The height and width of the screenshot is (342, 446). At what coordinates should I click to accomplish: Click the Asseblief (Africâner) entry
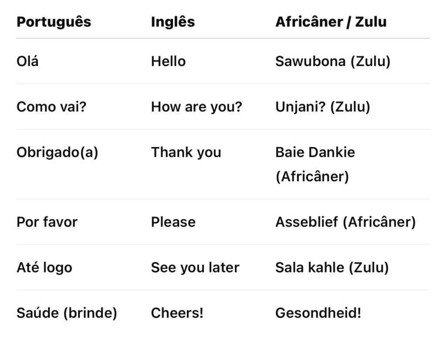pos(345,222)
